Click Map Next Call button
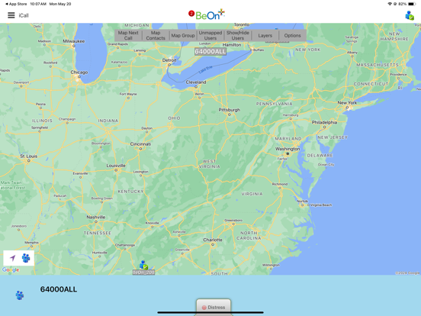Viewport: 421px width, 316px height. pyautogui.click(x=128, y=35)
